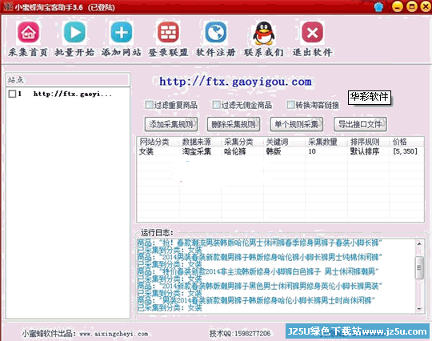Click the 添加网站 plus icon
The height and width of the screenshot is (341, 432).
tap(122, 33)
